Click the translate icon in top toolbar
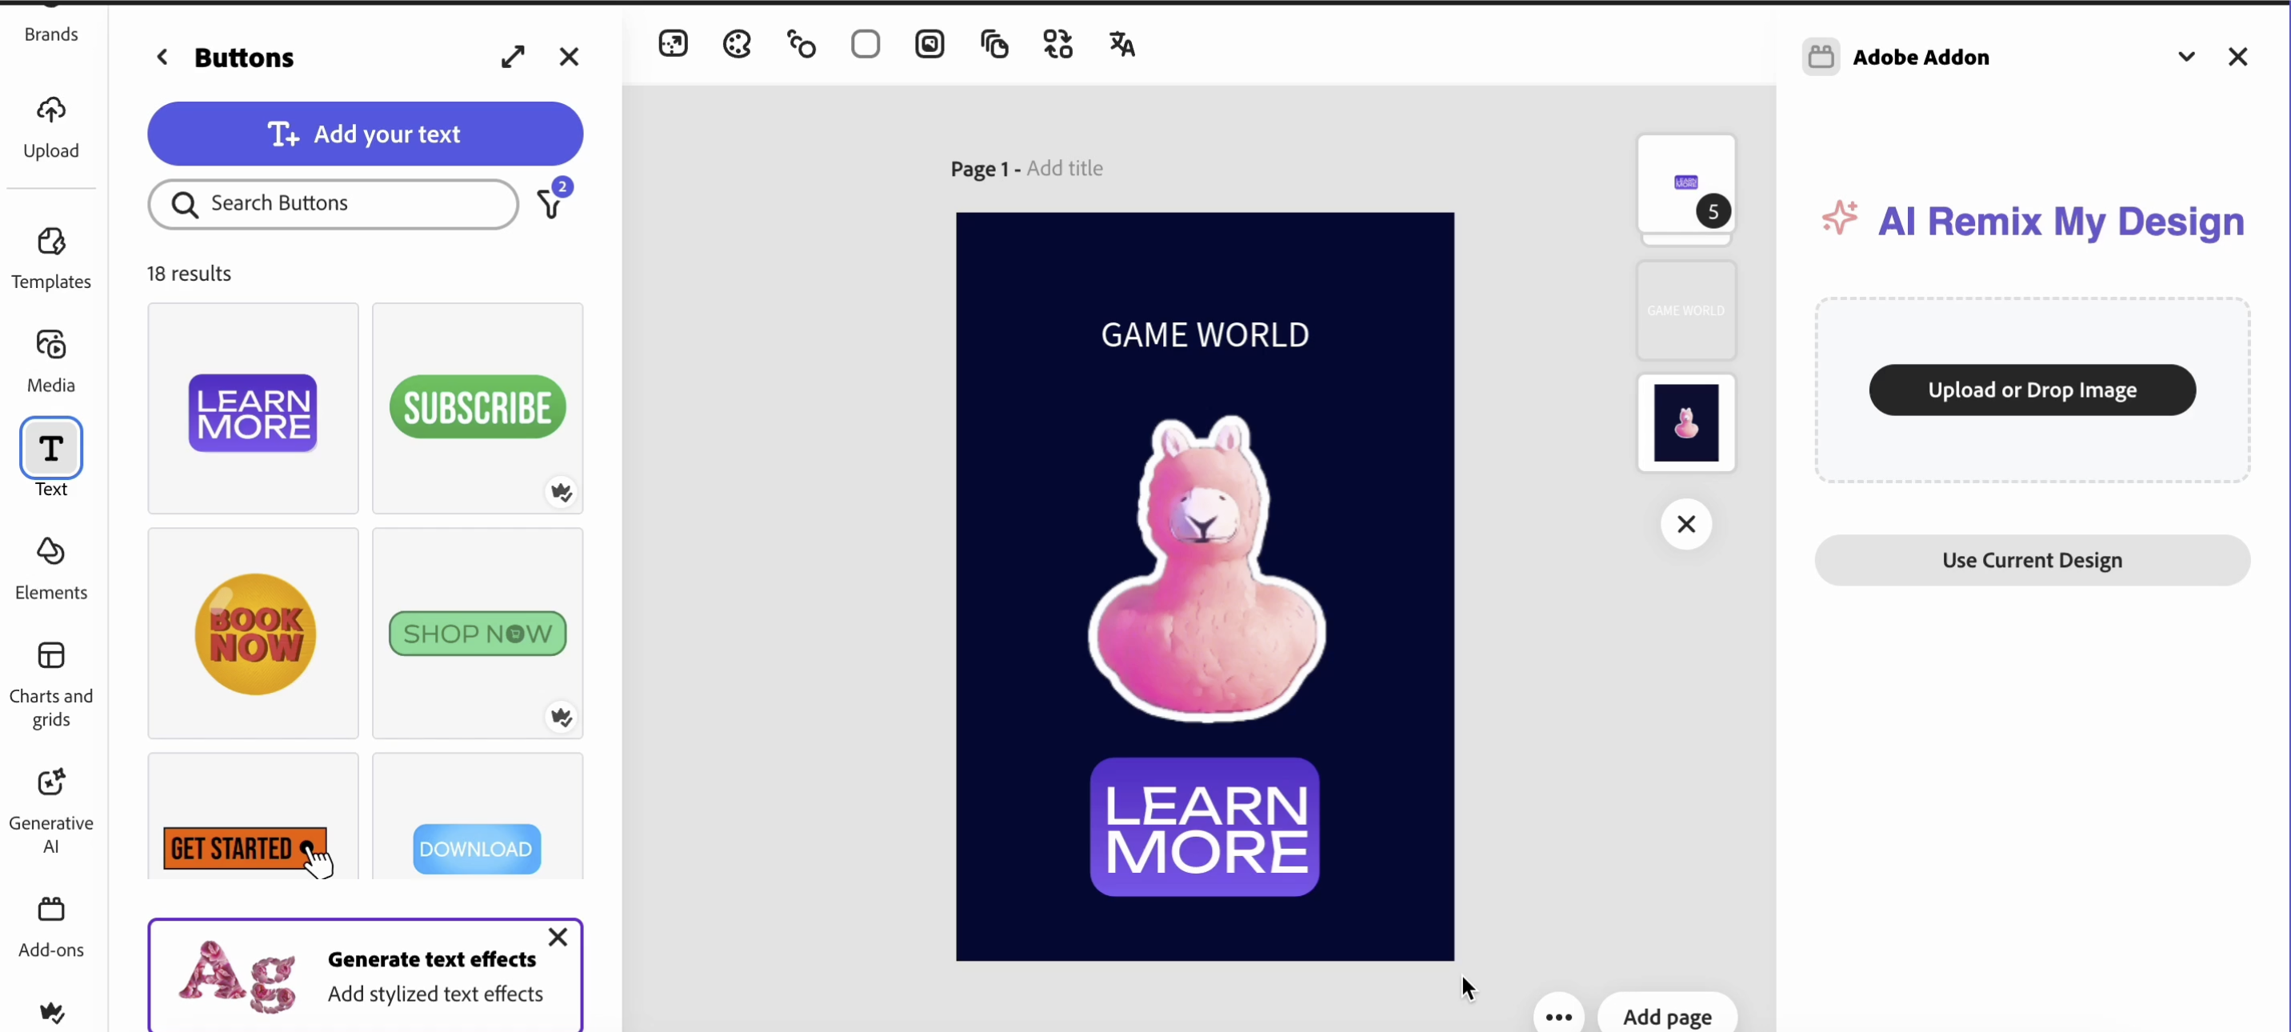 tap(1122, 43)
